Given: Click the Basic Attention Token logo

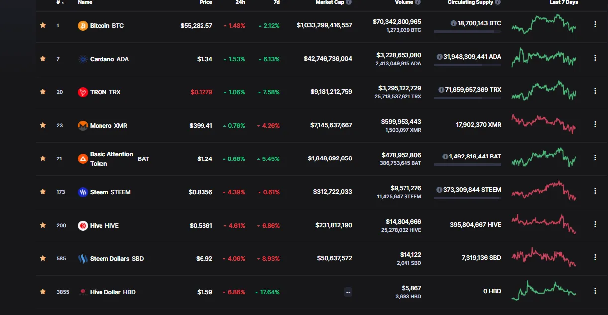Looking at the screenshot, I should (x=83, y=159).
